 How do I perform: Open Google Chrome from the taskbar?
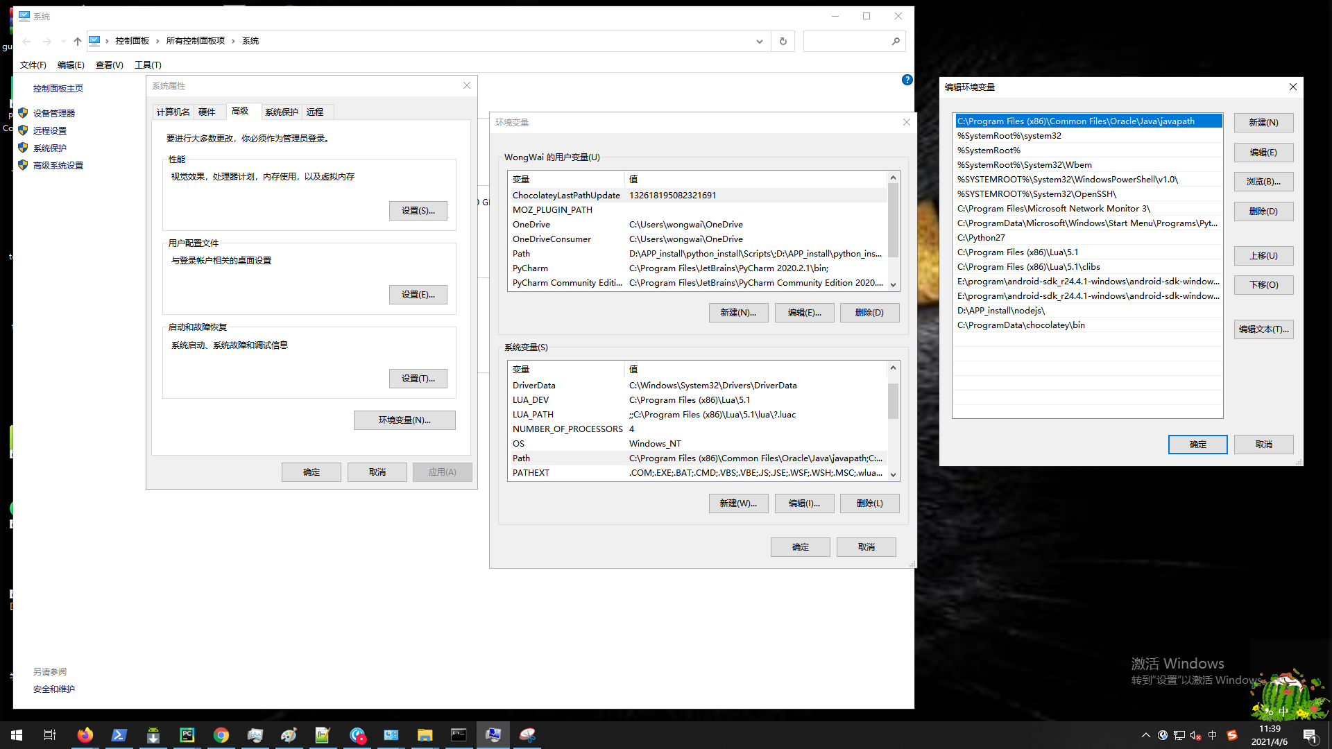(x=221, y=735)
